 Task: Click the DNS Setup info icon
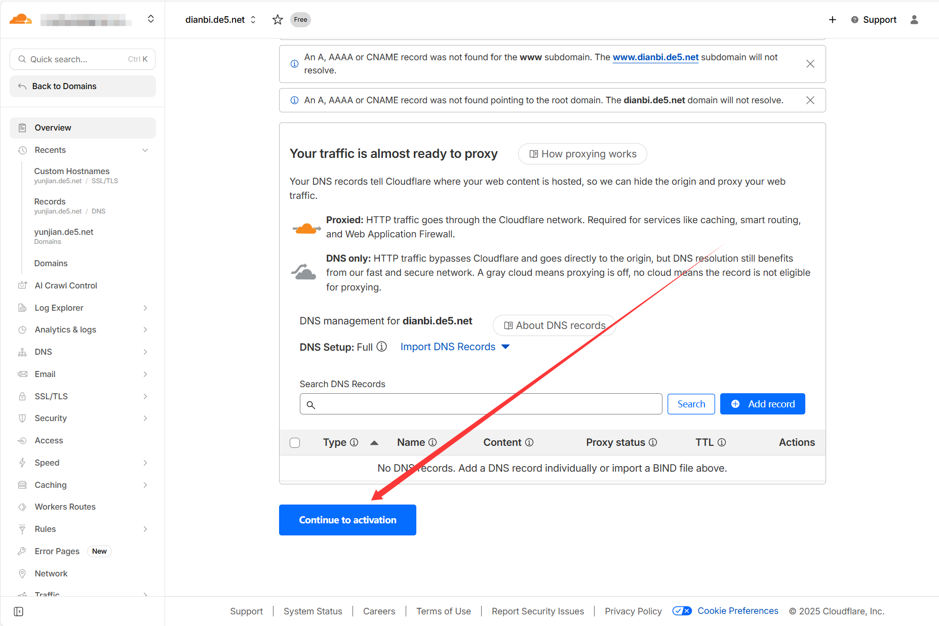[382, 347]
